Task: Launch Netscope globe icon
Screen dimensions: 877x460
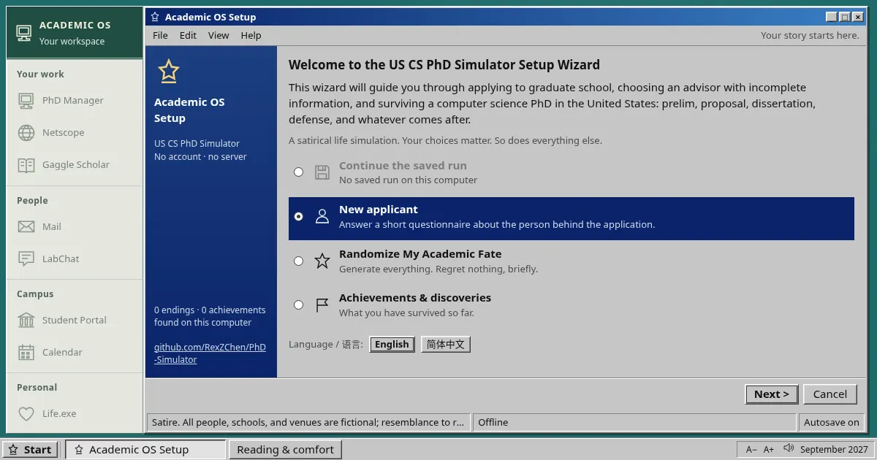Action: [x=26, y=133]
